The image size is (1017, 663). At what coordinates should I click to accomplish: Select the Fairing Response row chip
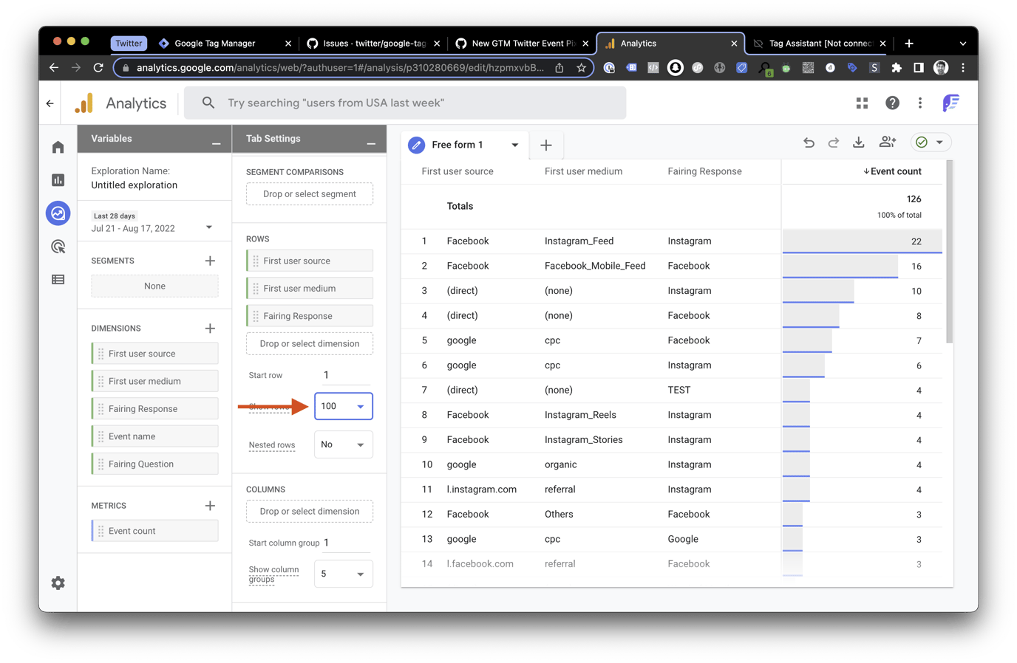tap(310, 316)
